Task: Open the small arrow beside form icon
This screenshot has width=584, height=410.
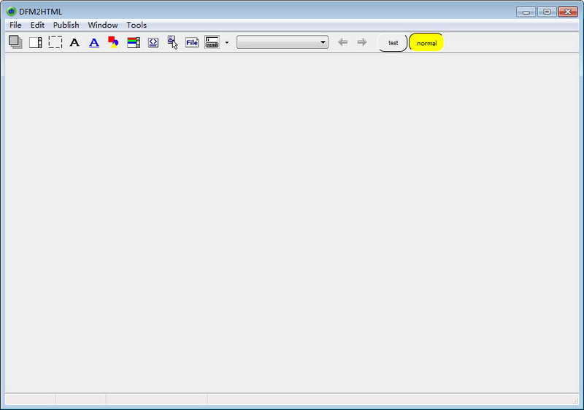Action: pyautogui.click(x=227, y=42)
